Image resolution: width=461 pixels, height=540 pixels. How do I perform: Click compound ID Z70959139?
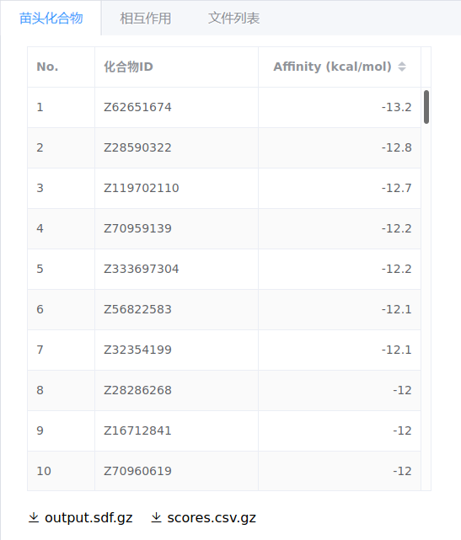click(x=137, y=228)
